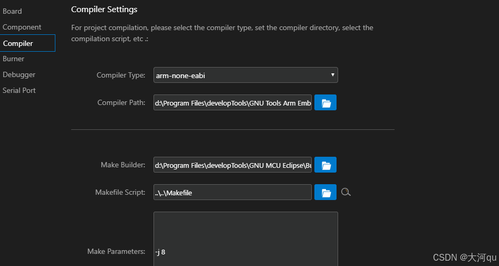Switch to the Serial Port tab
Screen dimensions: 499x266
pyautogui.click(x=19, y=90)
